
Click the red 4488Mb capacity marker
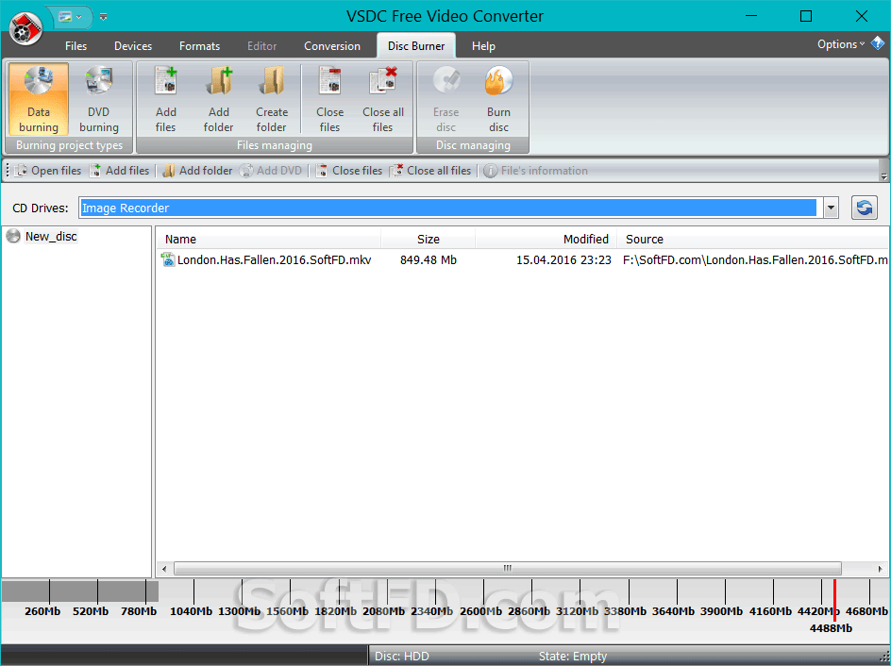[834, 600]
